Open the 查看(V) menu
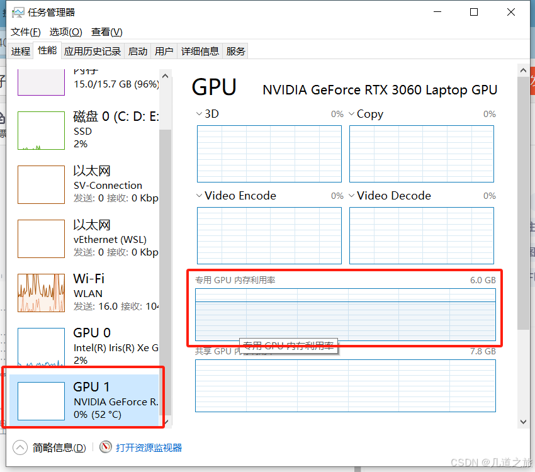Viewport: 535px width, 472px height. 107,32
